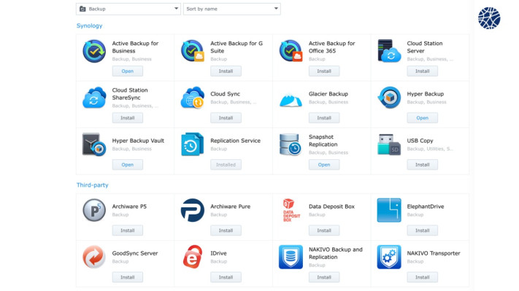Click the Archiware Pure title text

(x=231, y=207)
